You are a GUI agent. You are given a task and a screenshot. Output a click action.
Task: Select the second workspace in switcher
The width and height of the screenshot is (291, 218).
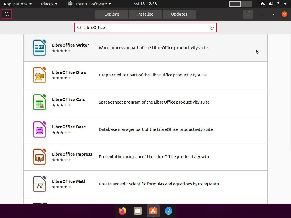[246, 4]
